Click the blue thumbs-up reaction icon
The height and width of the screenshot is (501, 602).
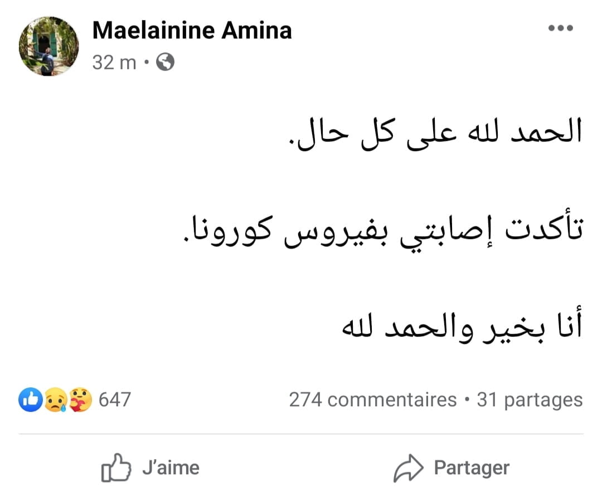click(x=30, y=400)
